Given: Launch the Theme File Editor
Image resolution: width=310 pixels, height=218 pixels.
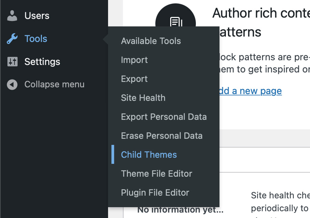Looking at the screenshot, I should click(157, 174).
